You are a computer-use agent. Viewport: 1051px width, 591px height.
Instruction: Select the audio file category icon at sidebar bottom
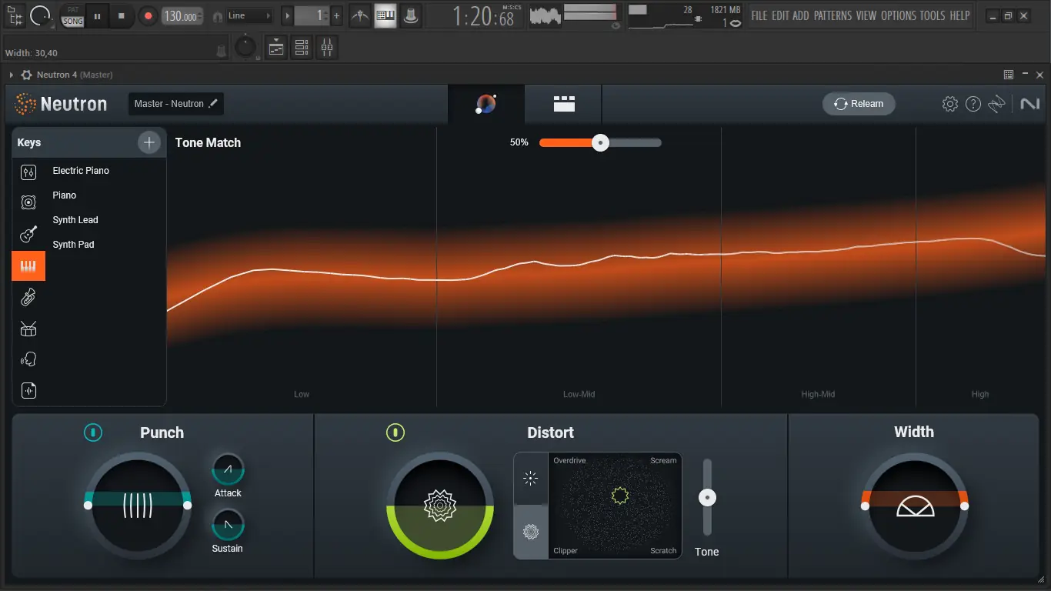[x=28, y=390]
